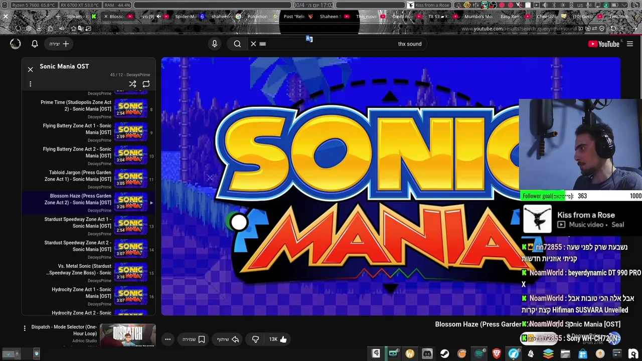This screenshot has height=361, width=642.
Task: Open Discord from the taskbar
Action: pos(427,353)
